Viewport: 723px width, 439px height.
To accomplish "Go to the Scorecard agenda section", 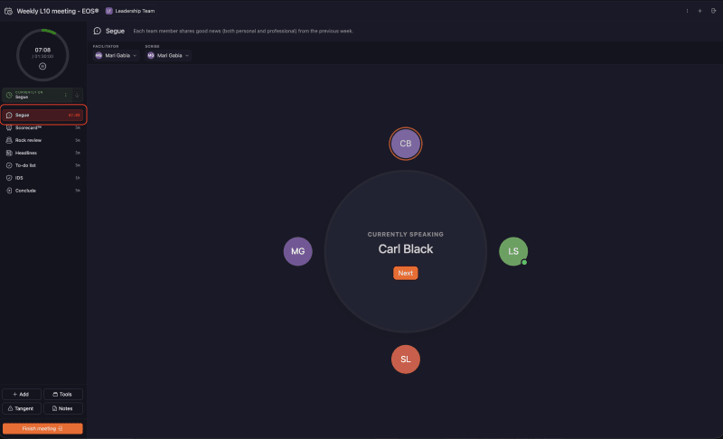I will click(x=43, y=127).
